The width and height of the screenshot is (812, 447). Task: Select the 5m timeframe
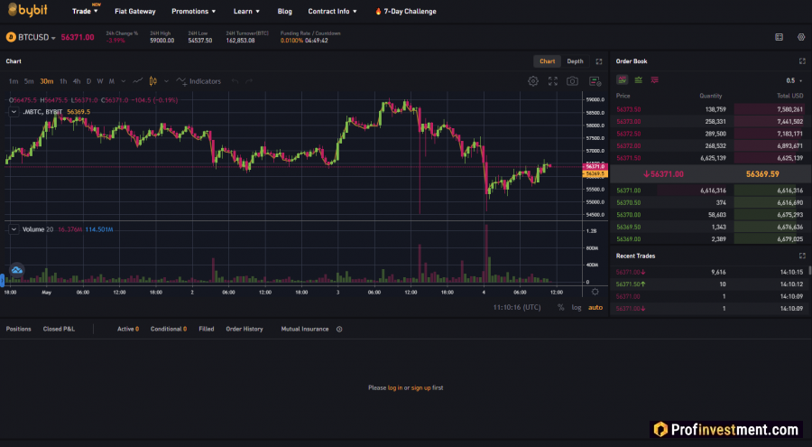pos(29,81)
